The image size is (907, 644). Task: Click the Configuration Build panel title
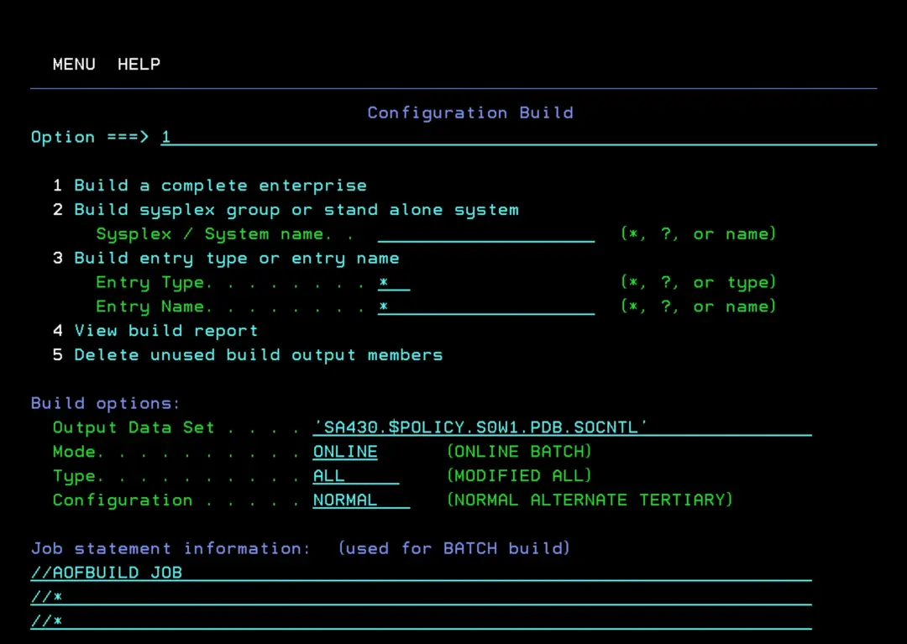point(470,113)
